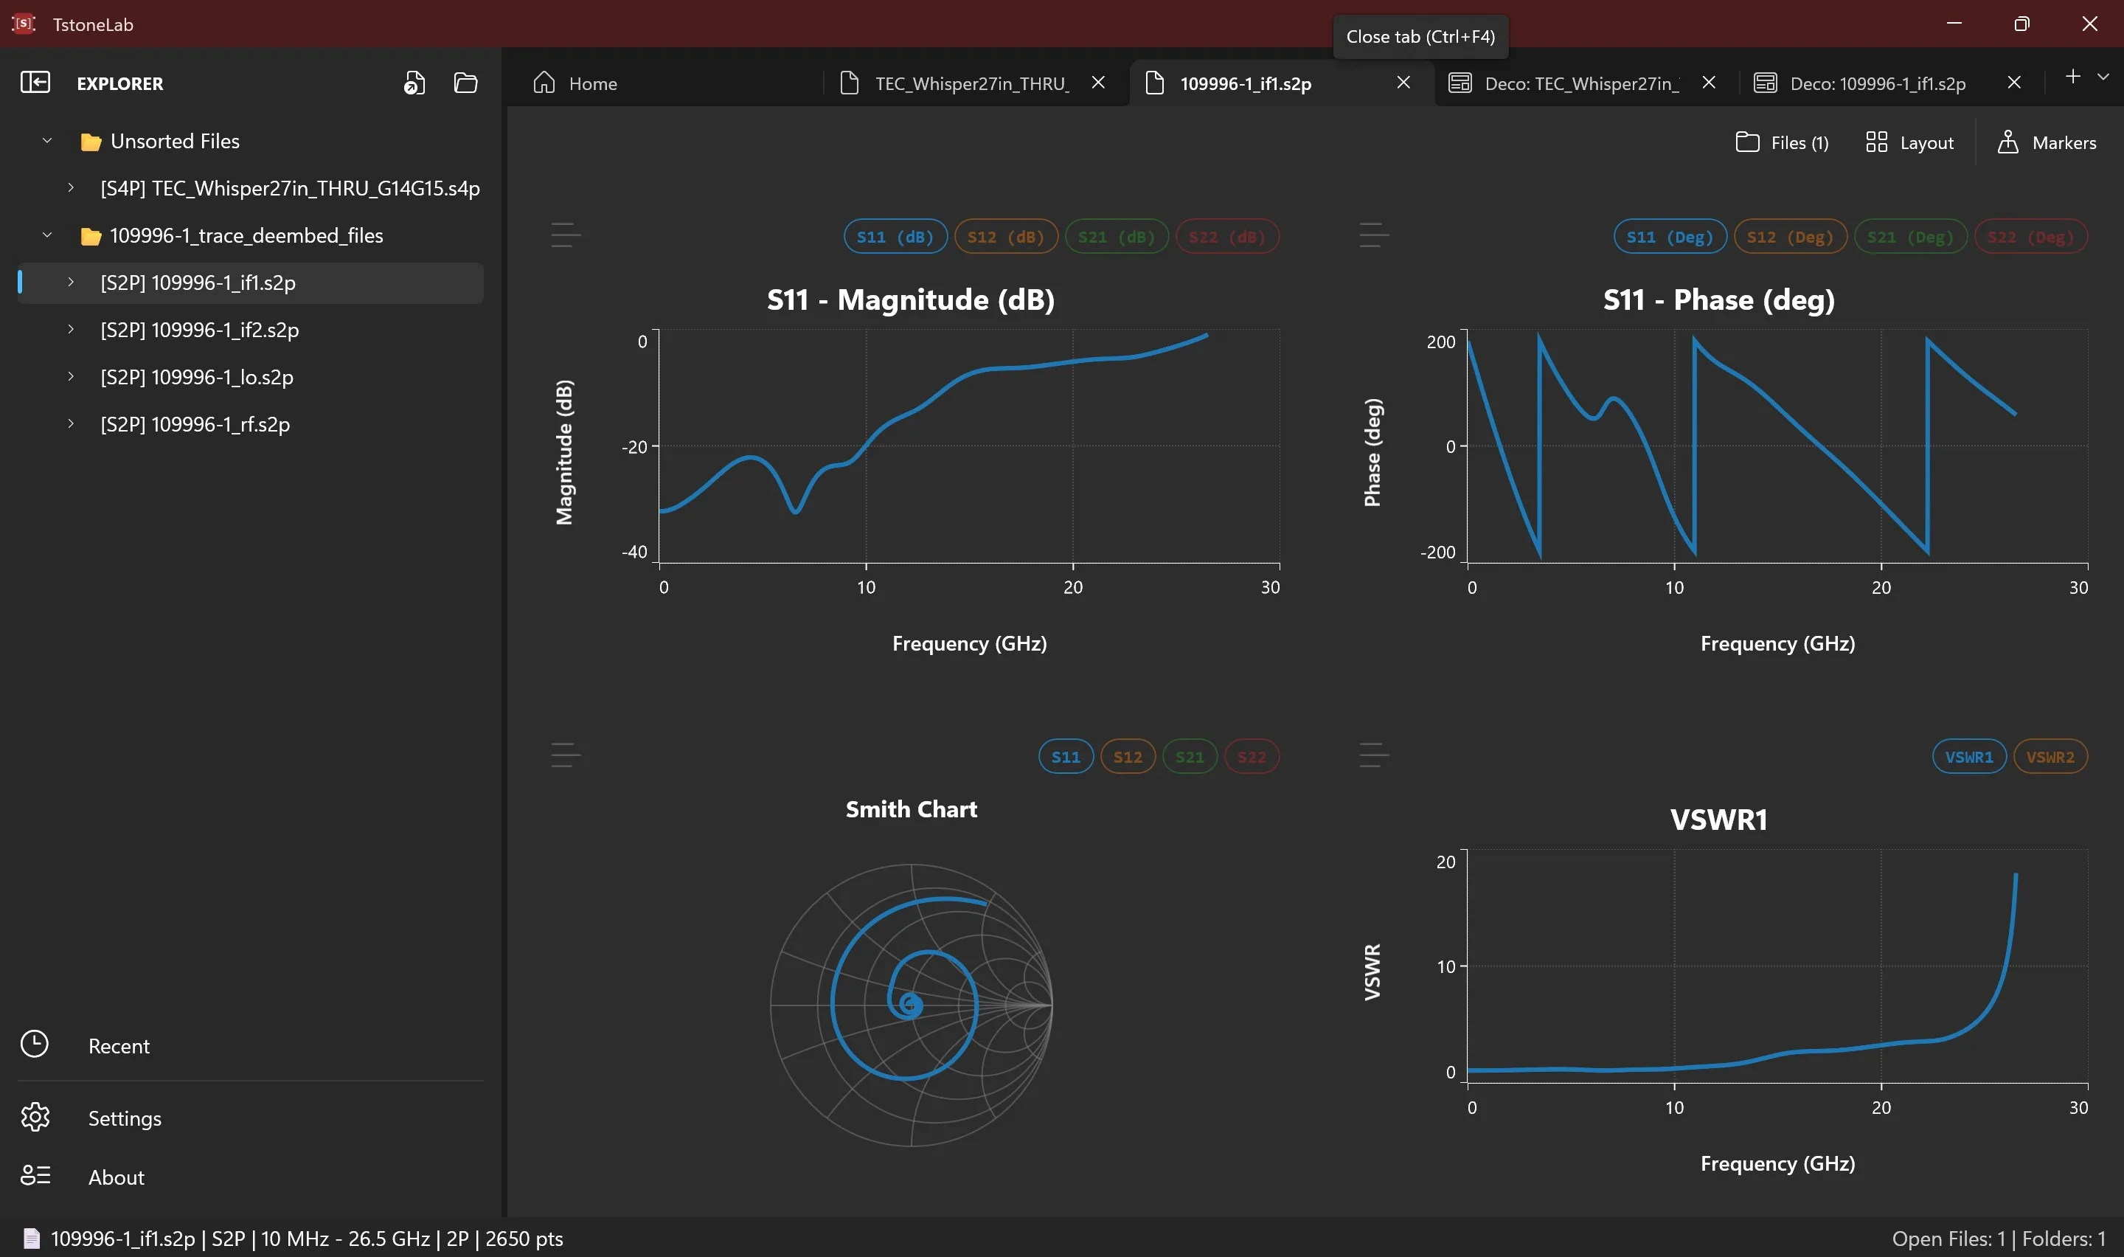Toggle the S11 (dB) trace
The width and height of the screenshot is (2124, 1257).
[x=895, y=236]
